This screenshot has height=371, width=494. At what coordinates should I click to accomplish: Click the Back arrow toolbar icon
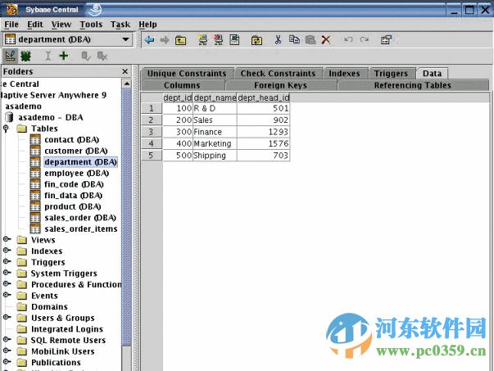149,40
